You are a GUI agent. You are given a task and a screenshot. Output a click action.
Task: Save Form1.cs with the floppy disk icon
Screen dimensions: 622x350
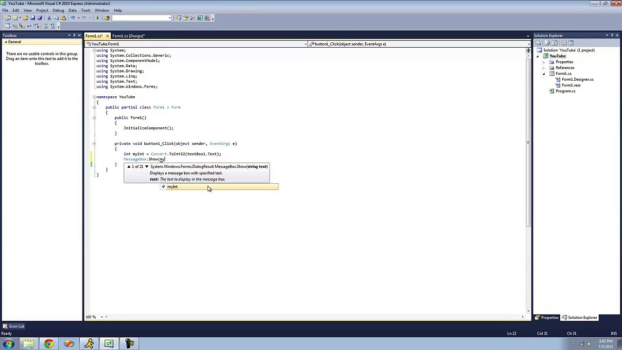pyautogui.click(x=33, y=18)
